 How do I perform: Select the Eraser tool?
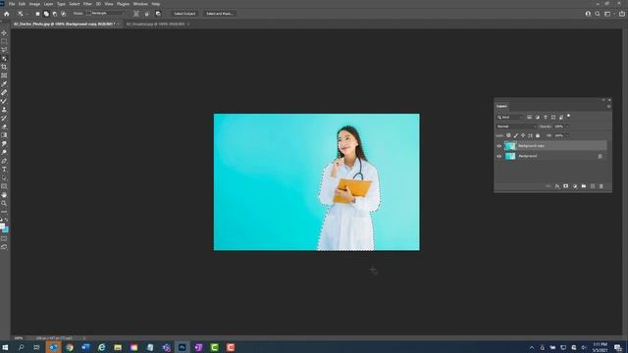click(x=4, y=126)
